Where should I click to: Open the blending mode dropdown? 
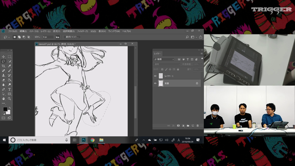point(167,64)
